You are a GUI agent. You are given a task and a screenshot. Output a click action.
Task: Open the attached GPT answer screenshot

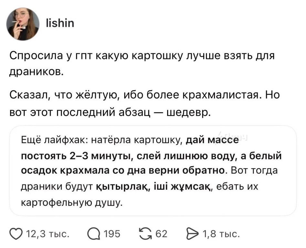[x=153, y=170]
